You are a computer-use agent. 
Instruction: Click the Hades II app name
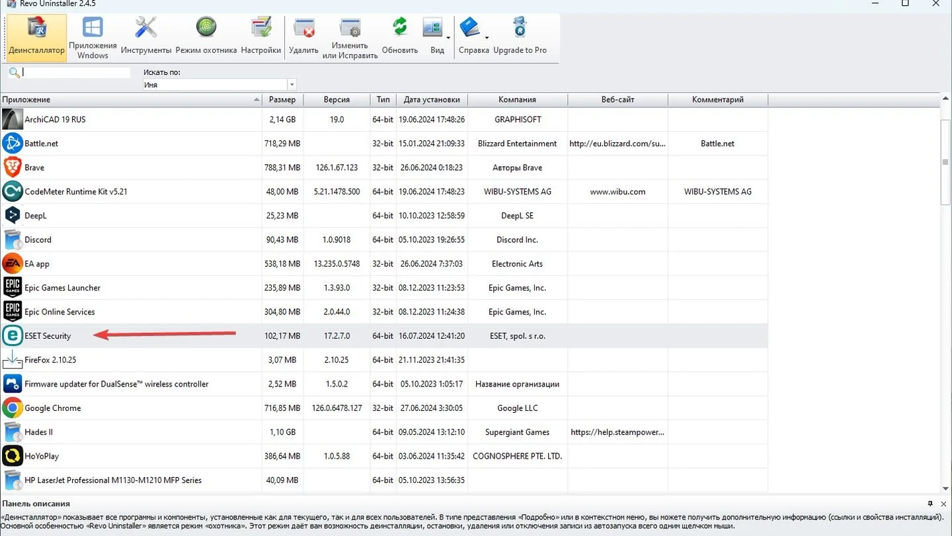(38, 432)
